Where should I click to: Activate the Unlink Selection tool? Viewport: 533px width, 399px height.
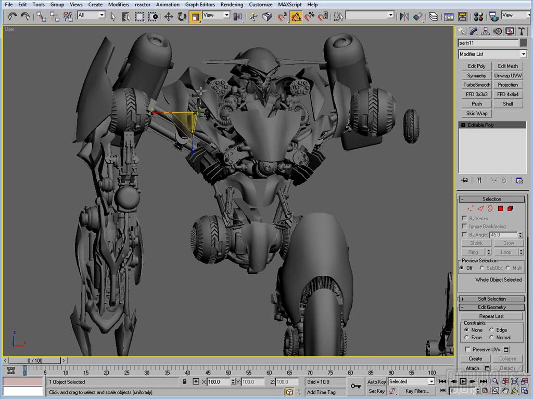[54, 16]
